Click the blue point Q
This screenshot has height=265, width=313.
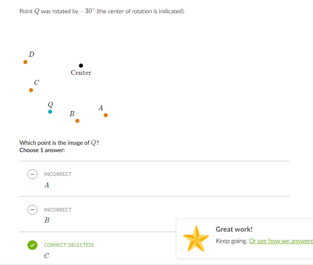pos(50,112)
